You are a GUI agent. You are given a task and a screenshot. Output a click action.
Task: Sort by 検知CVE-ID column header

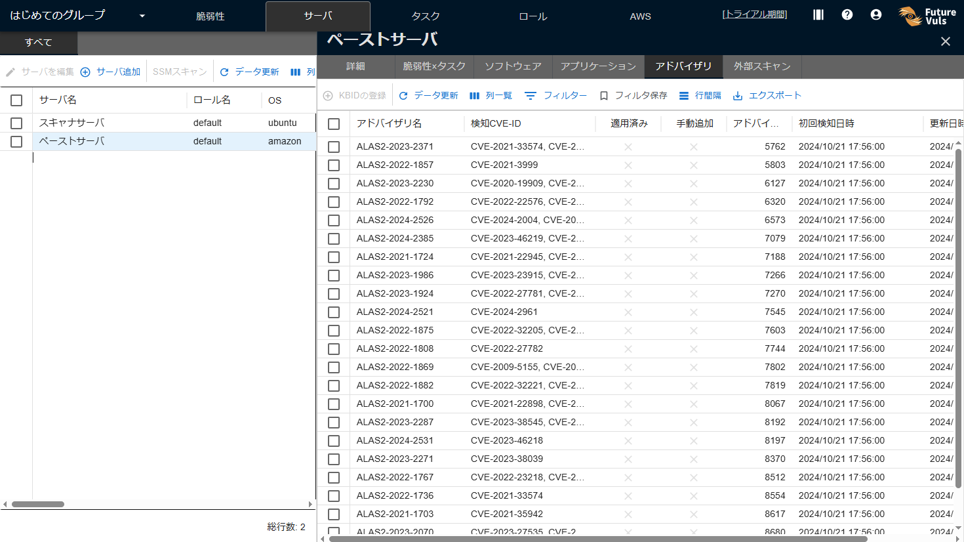point(496,123)
